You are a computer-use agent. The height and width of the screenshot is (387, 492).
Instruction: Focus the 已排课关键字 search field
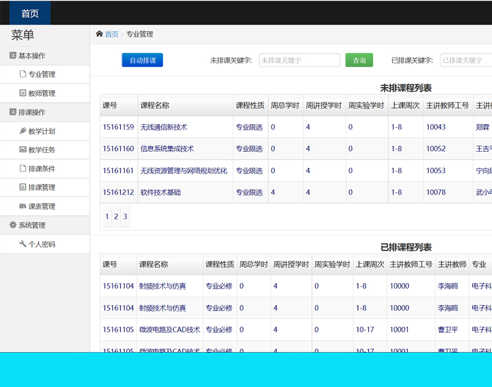pyautogui.click(x=466, y=60)
